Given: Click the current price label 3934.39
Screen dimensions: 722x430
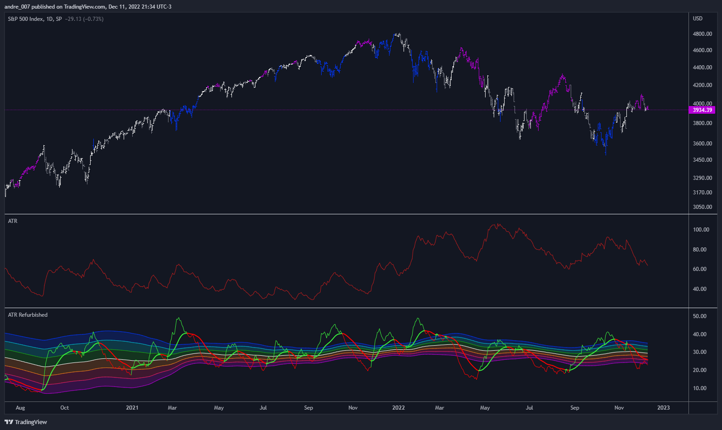Looking at the screenshot, I should [x=702, y=110].
